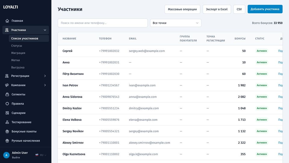Click the search by name or phone field

click(103, 23)
